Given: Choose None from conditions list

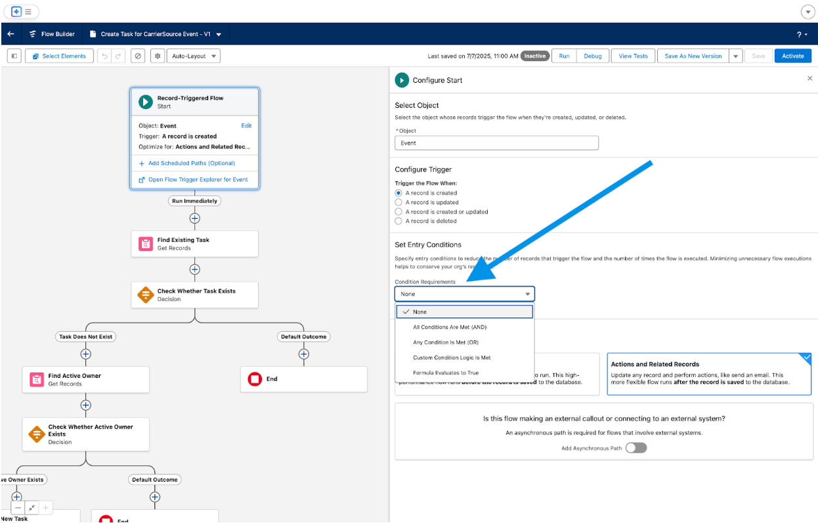Looking at the screenshot, I should pyautogui.click(x=464, y=311).
